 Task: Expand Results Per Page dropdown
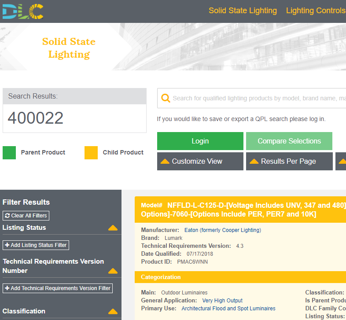(x=289, y=162)
